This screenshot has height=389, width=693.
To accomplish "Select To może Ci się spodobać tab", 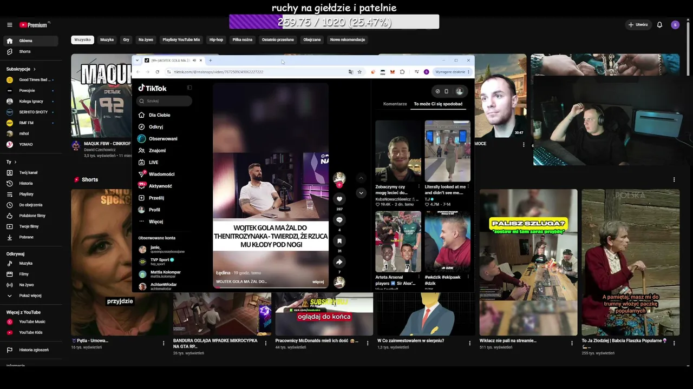I will pyautogui.click(x=438, y=104).
